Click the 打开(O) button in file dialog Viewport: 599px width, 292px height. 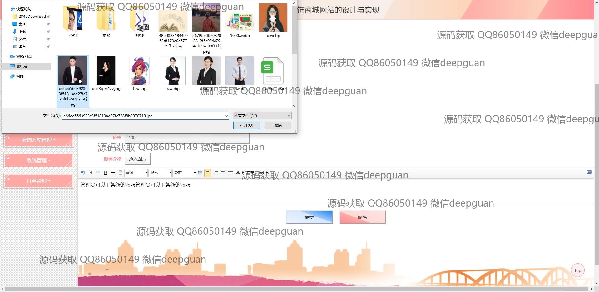246,125
